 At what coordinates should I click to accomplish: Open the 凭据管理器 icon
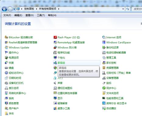coord(104,68)
